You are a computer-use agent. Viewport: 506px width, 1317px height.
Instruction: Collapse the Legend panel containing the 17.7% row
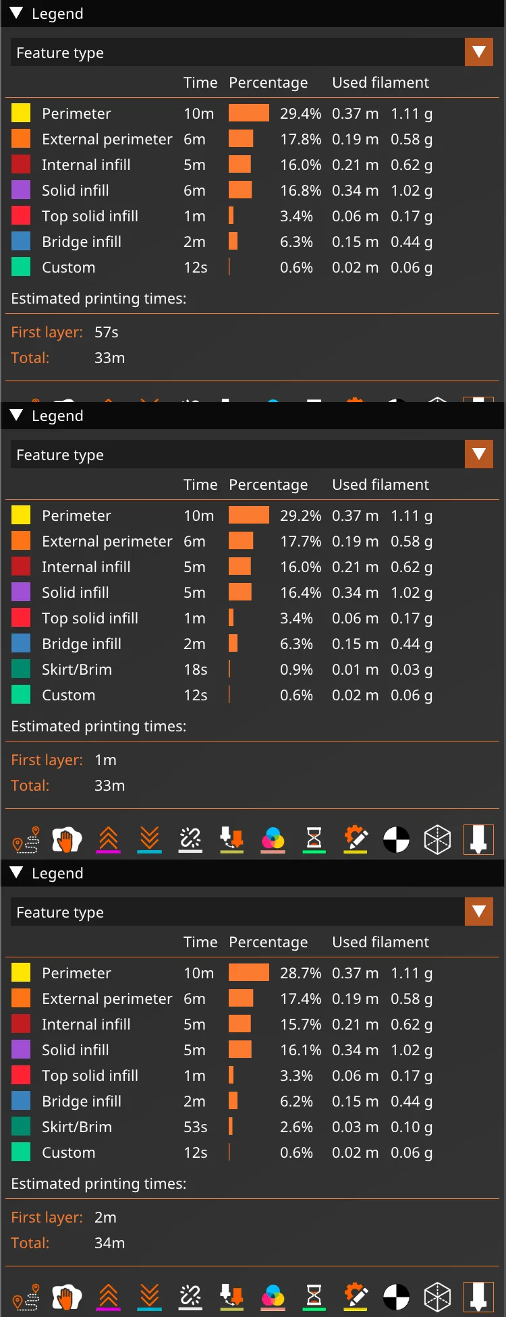click(18, 416)
